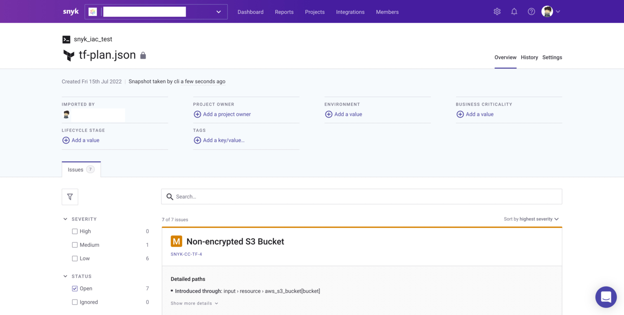Image resolution: width=624 pixels, height=315 pixels.
Task: Click the Terraform icon beside tf-plan.json
Action: tap(68, 55)
